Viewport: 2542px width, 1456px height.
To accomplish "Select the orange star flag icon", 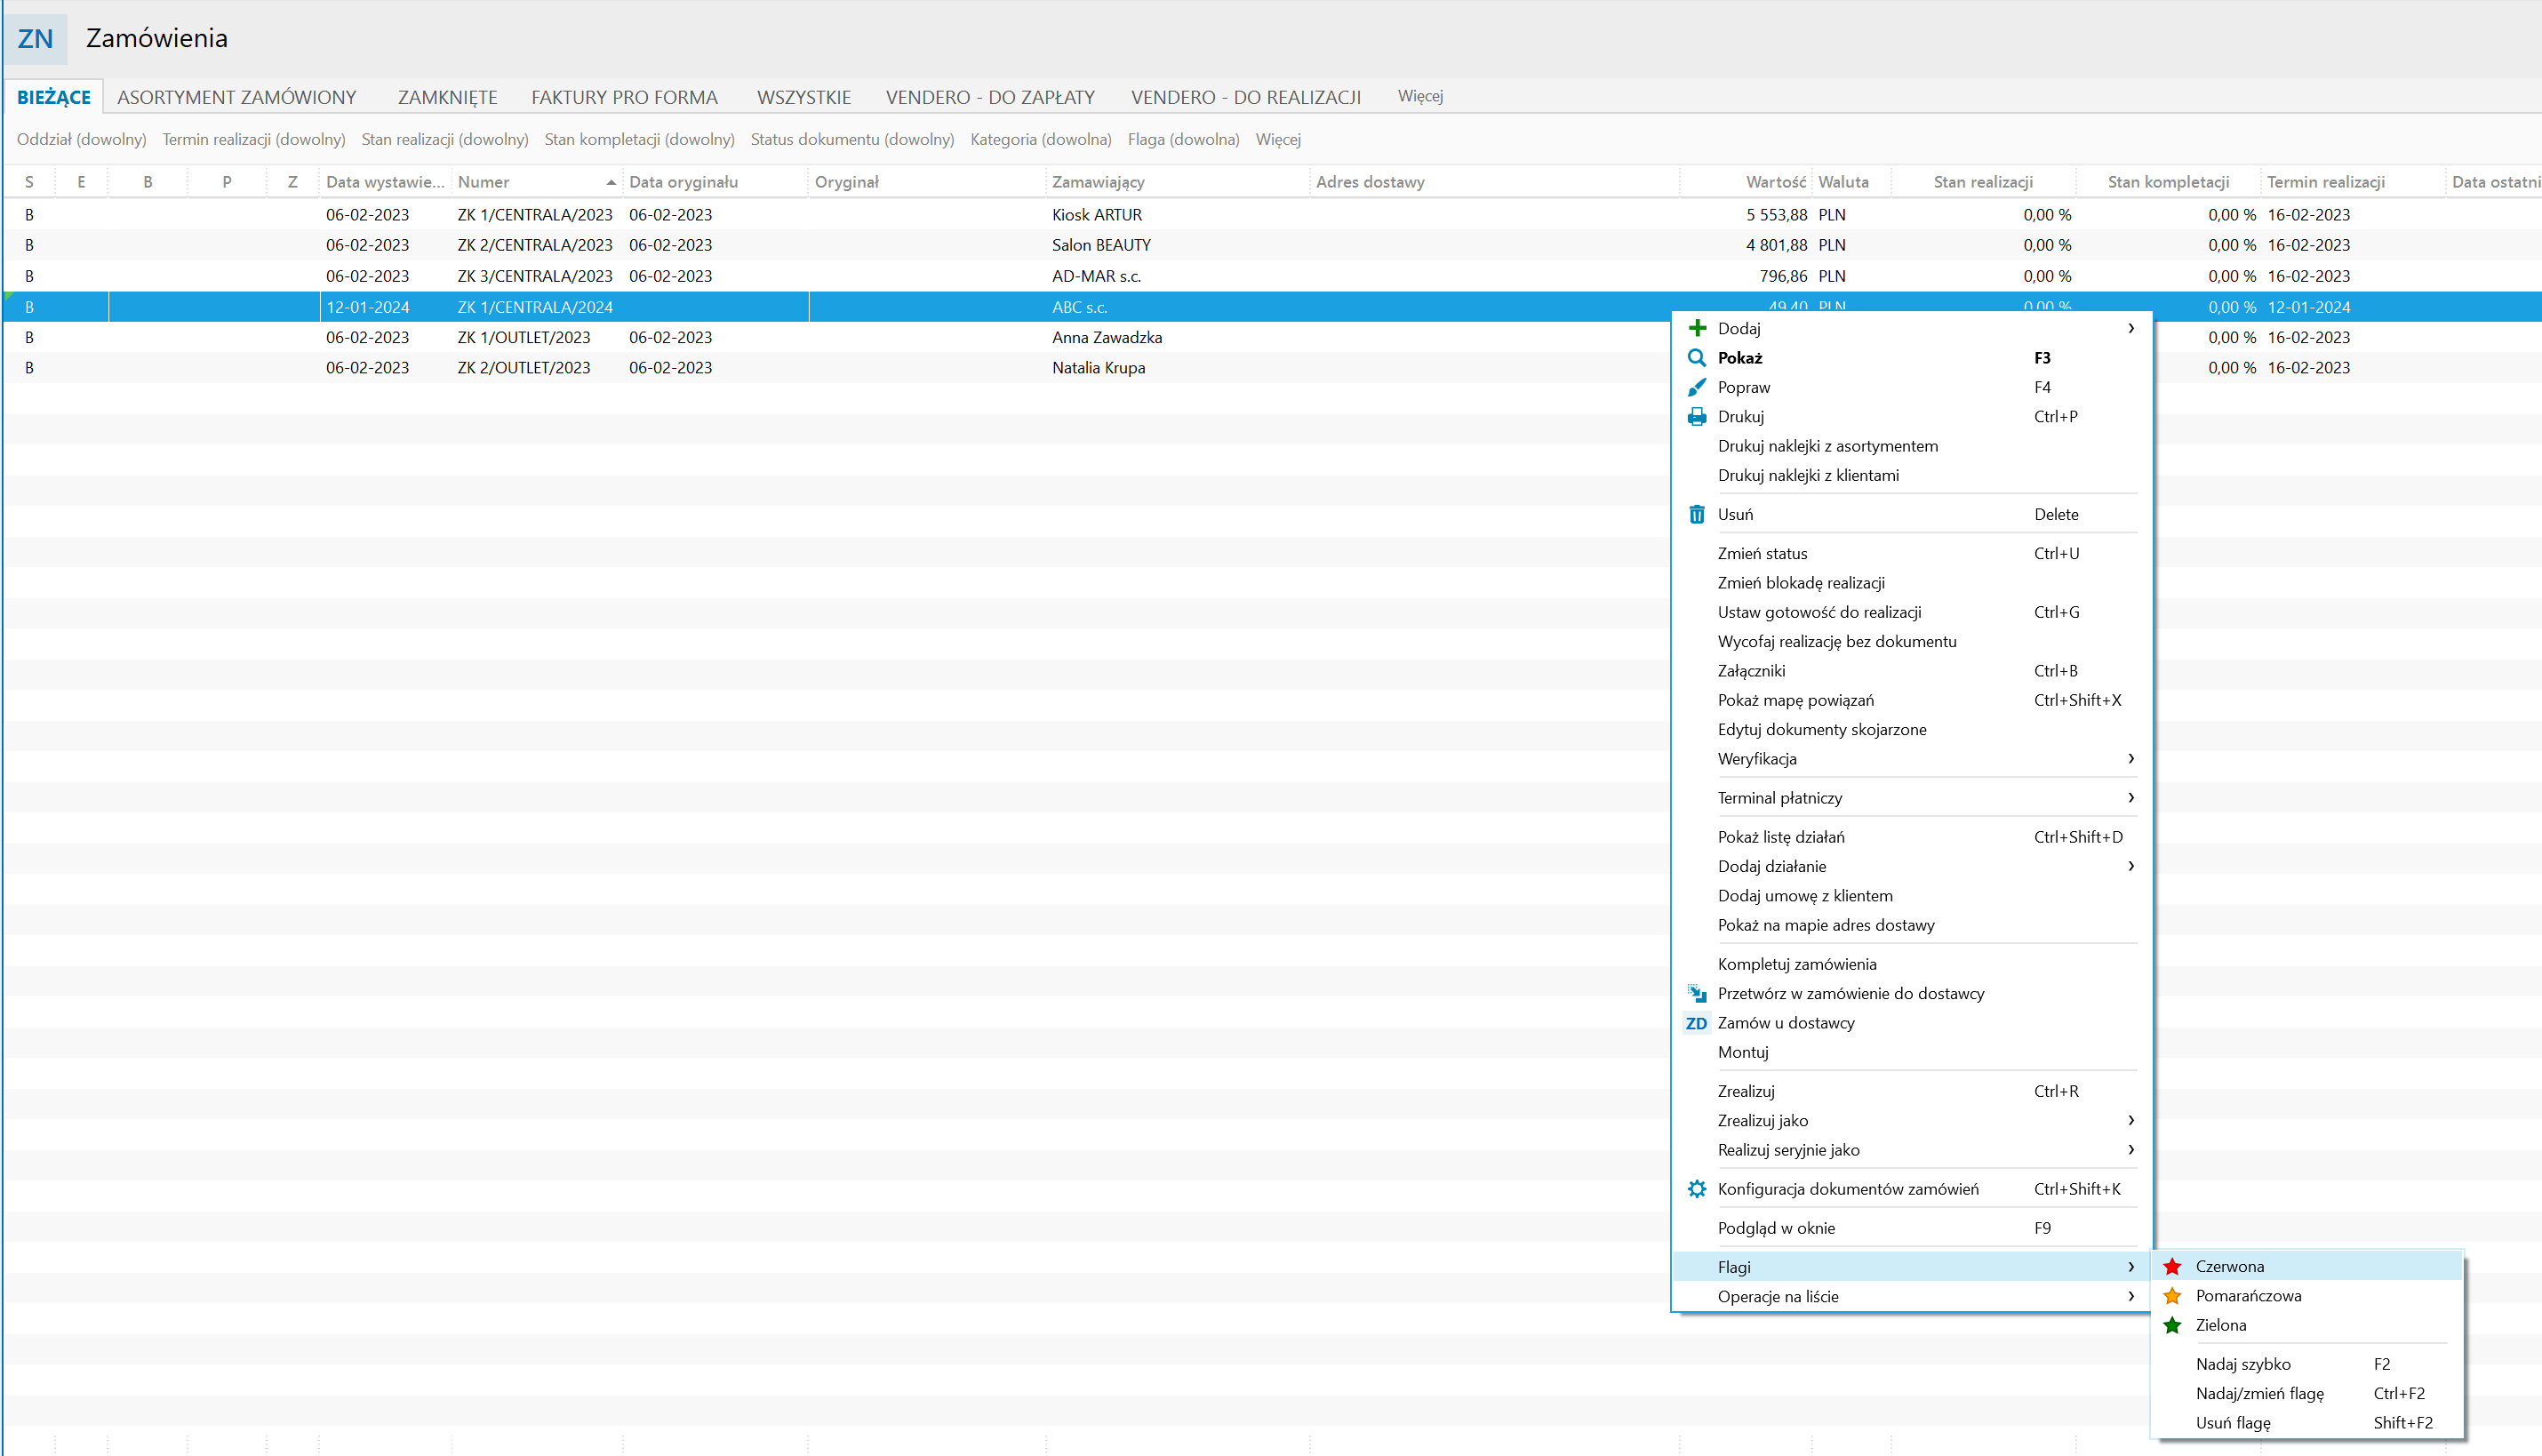I will 2172,1296.
